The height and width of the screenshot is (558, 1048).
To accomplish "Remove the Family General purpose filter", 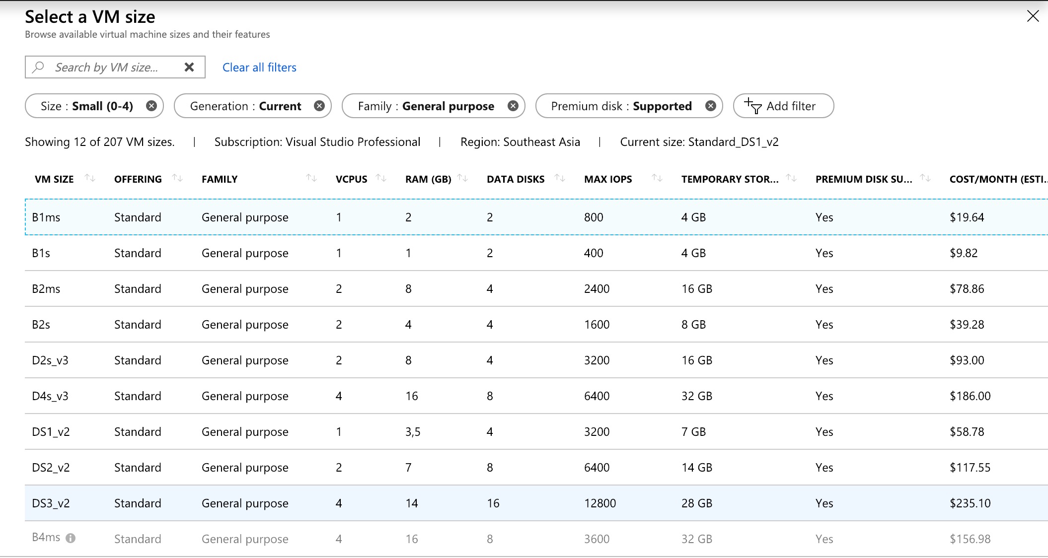I will pyautogui.click(x=513, y=106).
